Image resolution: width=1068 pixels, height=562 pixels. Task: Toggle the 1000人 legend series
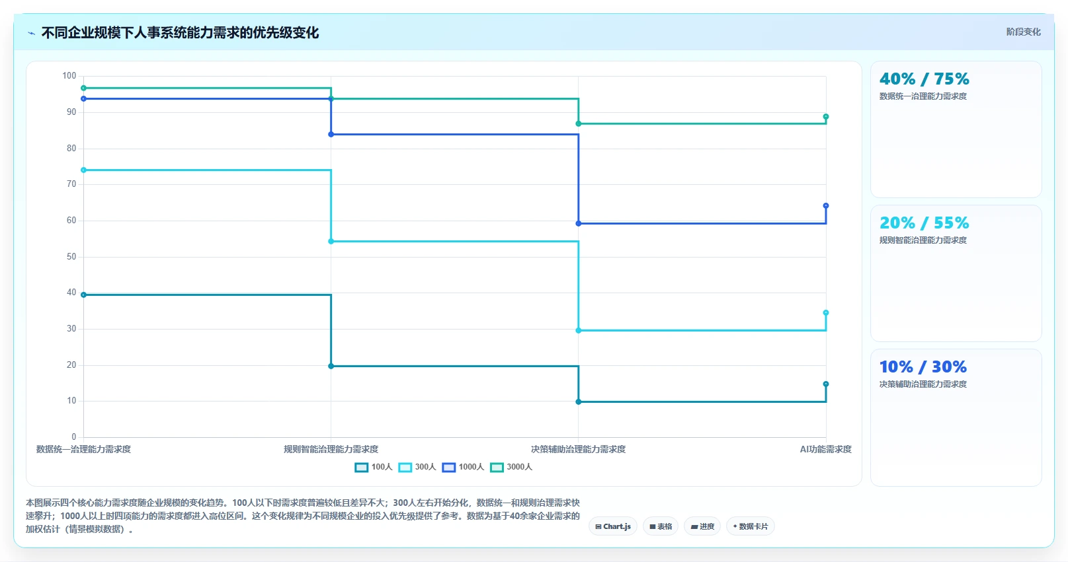coord(463,467)
